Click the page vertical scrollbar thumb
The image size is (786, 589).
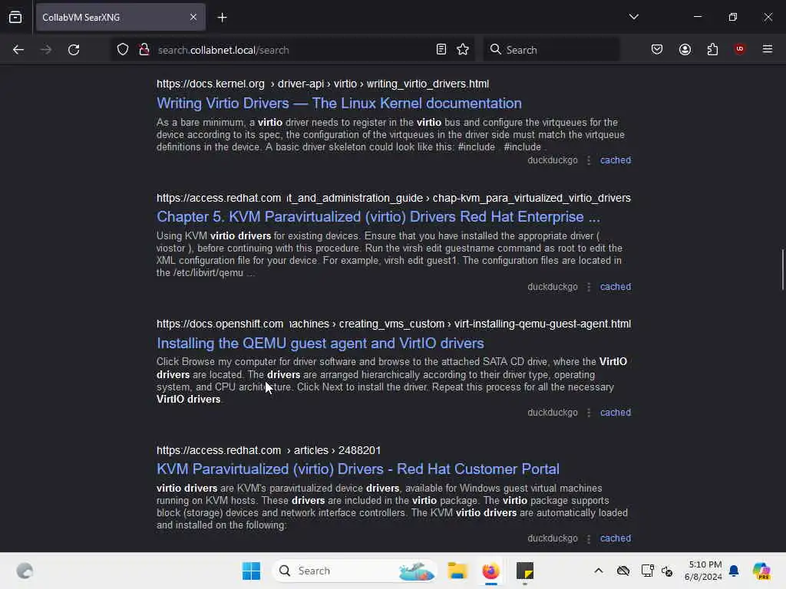click(x=782, y=269)
